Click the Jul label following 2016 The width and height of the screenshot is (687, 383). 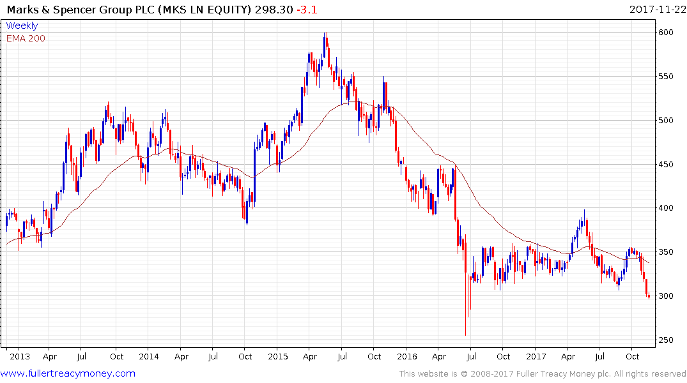click(471, 357)
